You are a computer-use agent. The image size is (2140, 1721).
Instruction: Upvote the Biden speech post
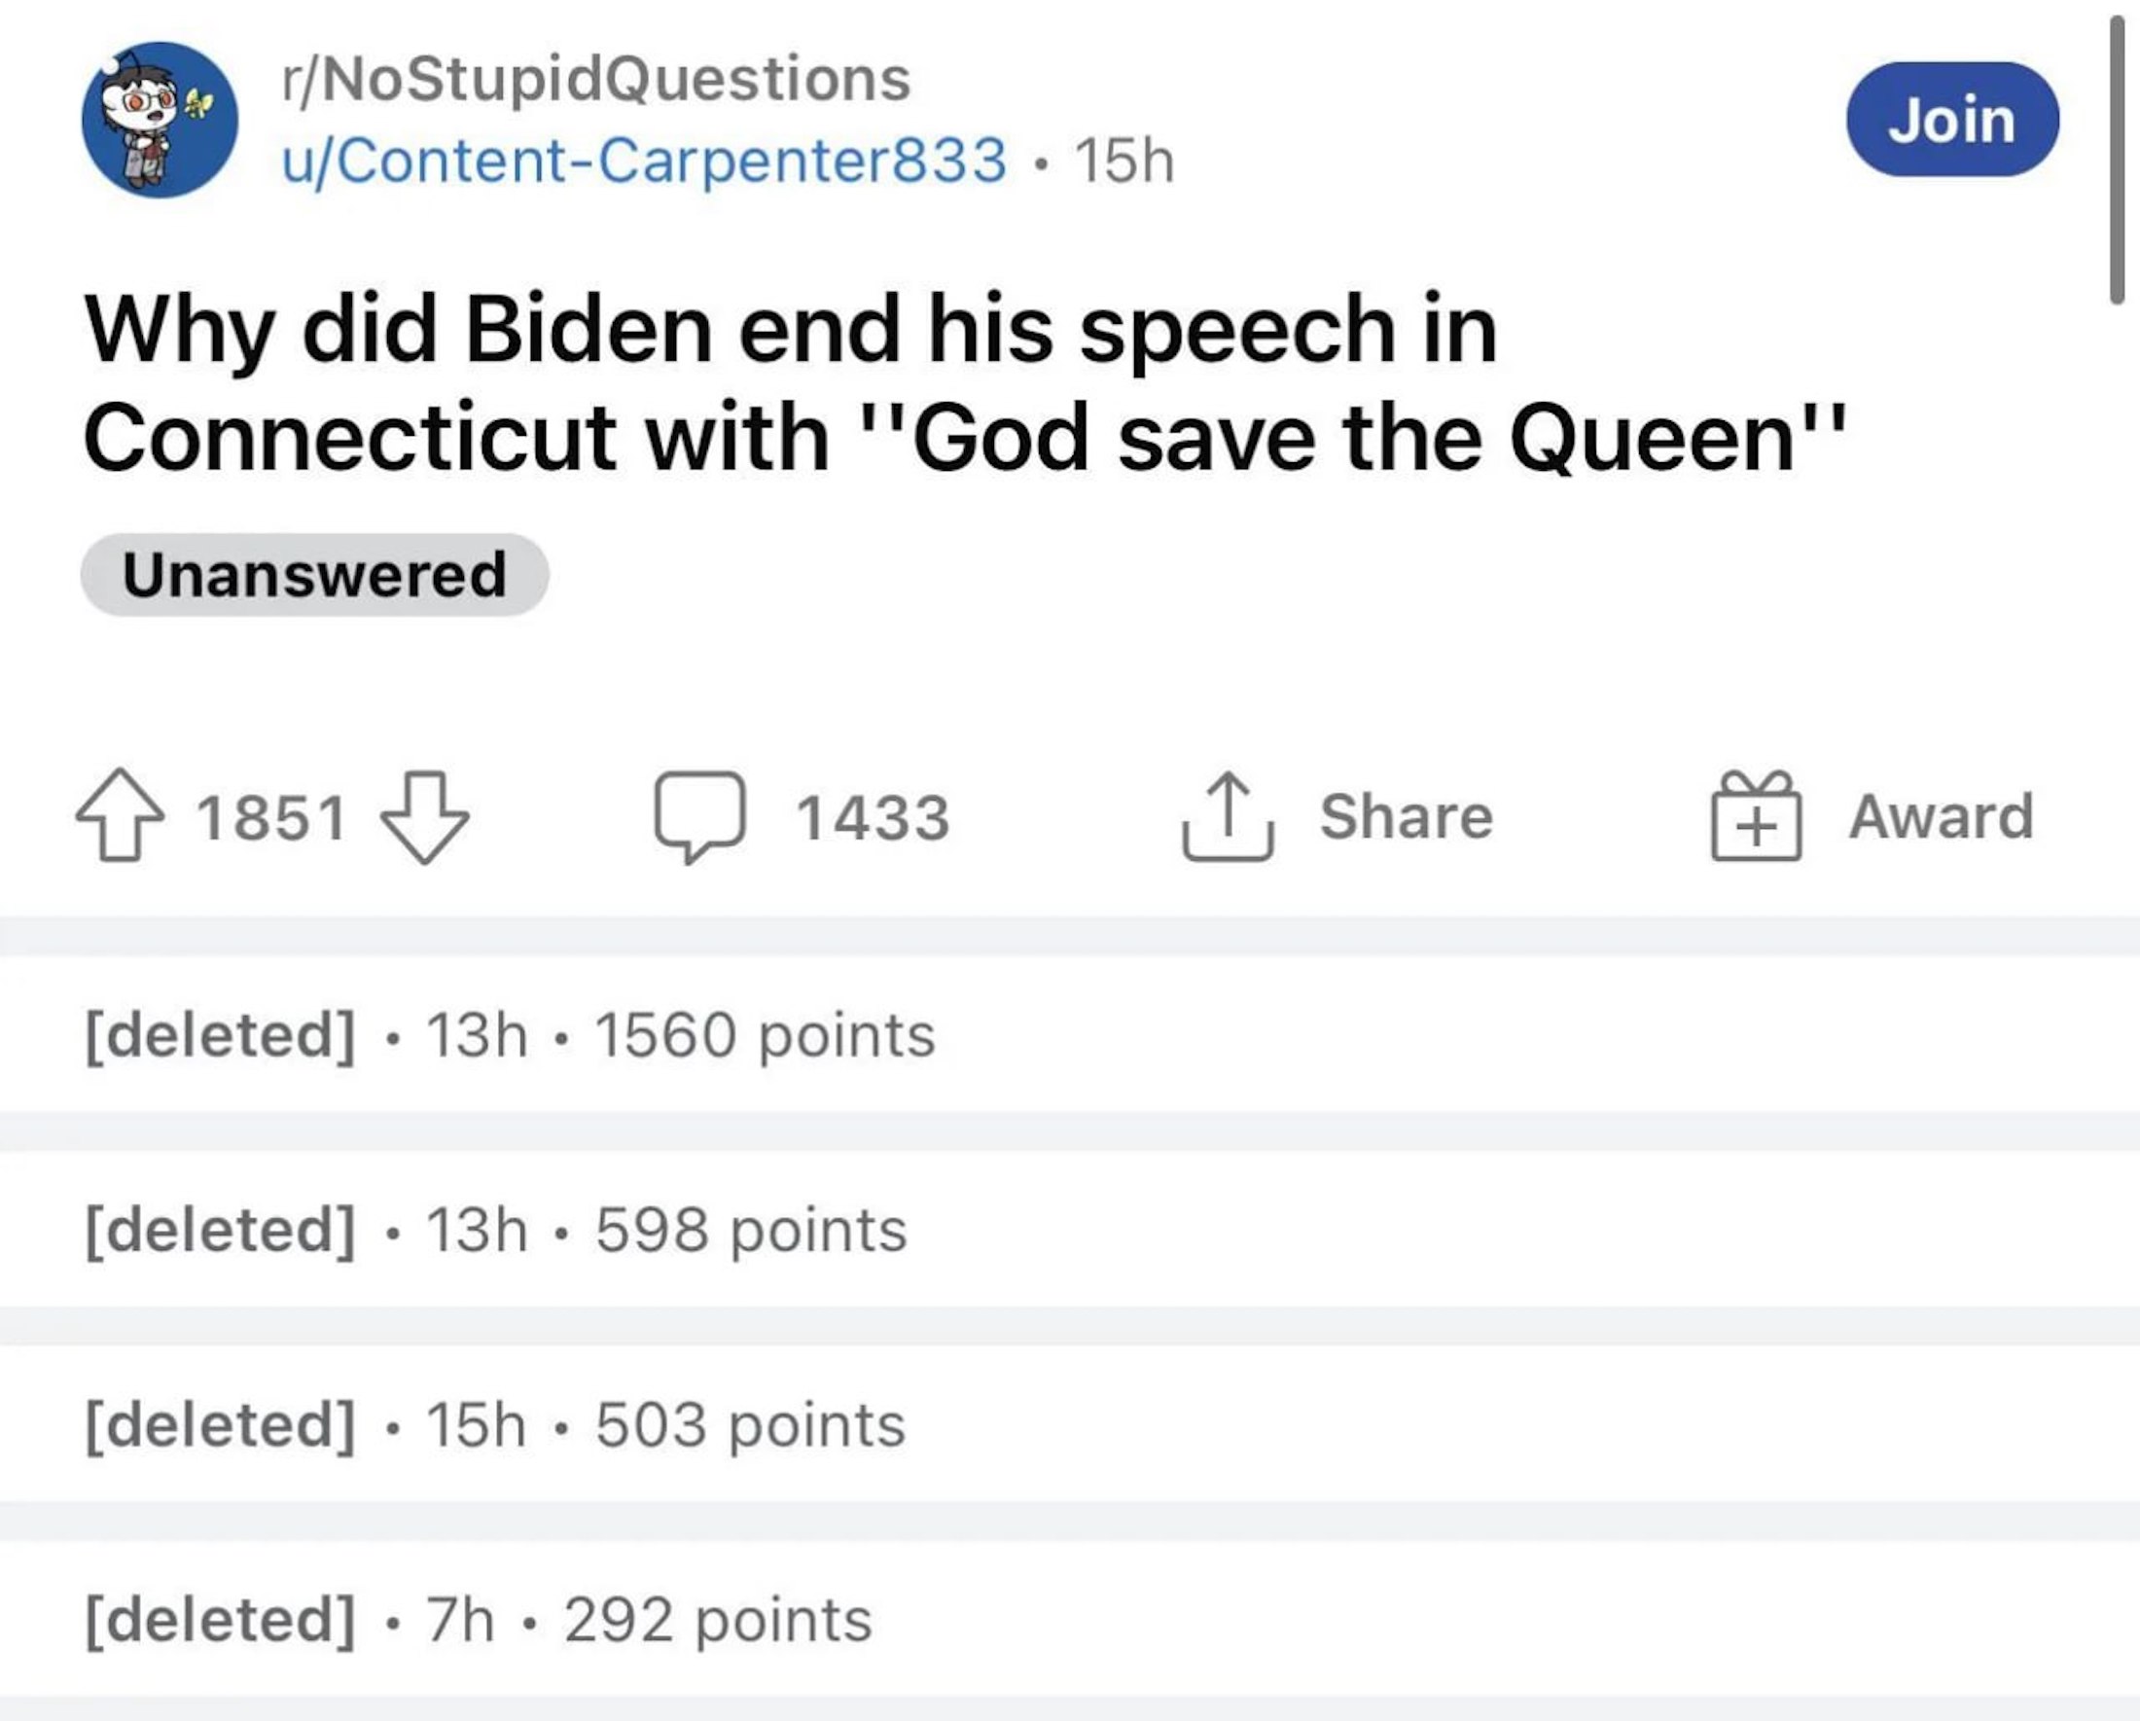click(x=119, y=815)
